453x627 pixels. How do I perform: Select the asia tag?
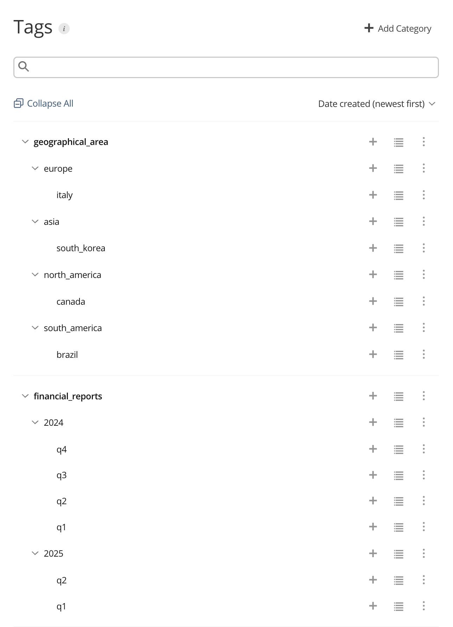pyautogui.click(x=51, y=222)
